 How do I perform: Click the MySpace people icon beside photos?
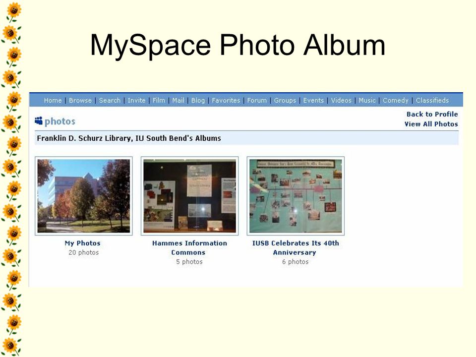(39, 121)
